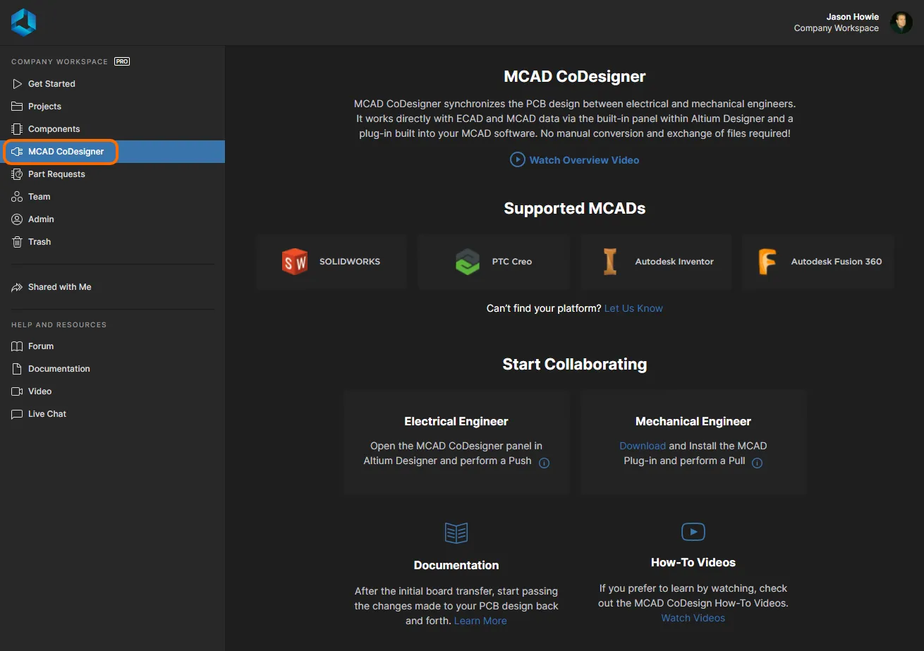Click the Jason Howie user name
The height and width of the screenshot is (651, 924).
tap(853, 17)
